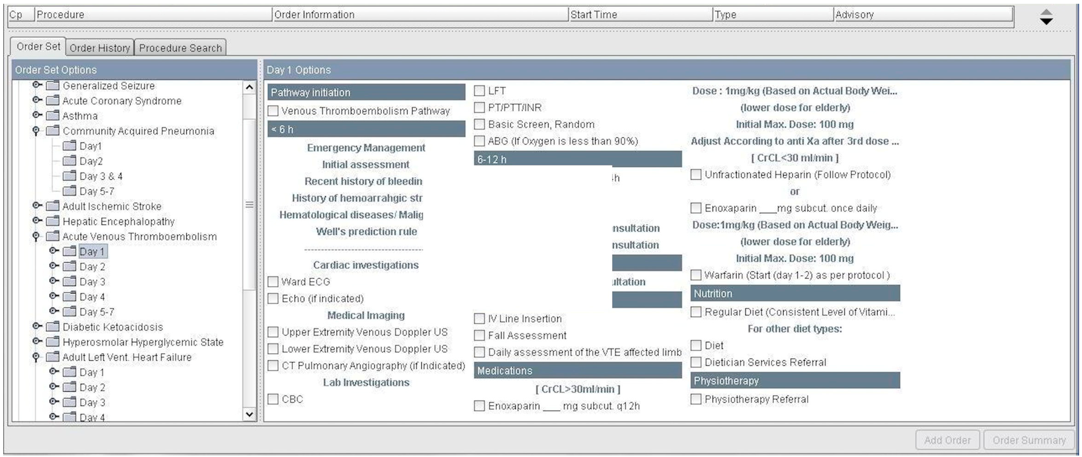Click the order set tree scrollbar thumb

point(249,204)
